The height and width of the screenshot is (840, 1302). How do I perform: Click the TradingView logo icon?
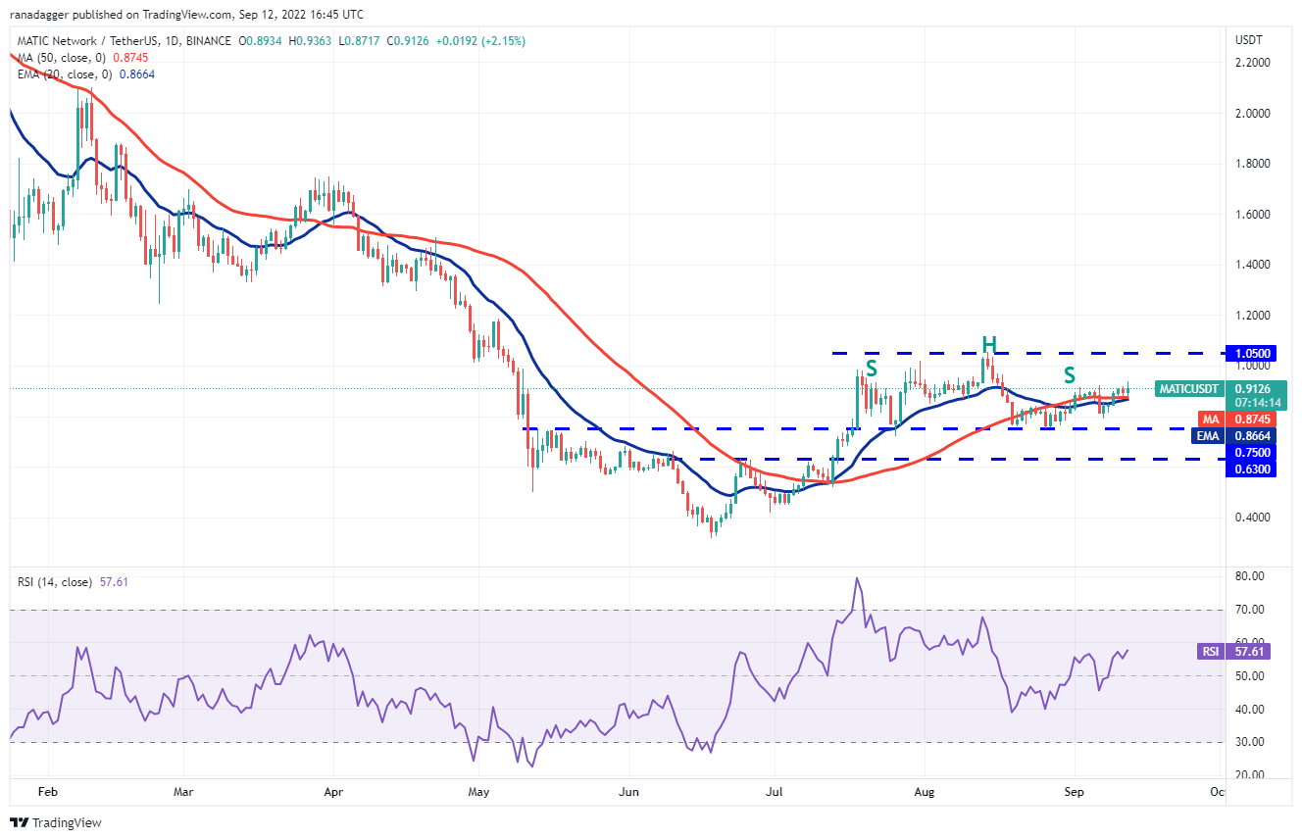coord(21,823)
